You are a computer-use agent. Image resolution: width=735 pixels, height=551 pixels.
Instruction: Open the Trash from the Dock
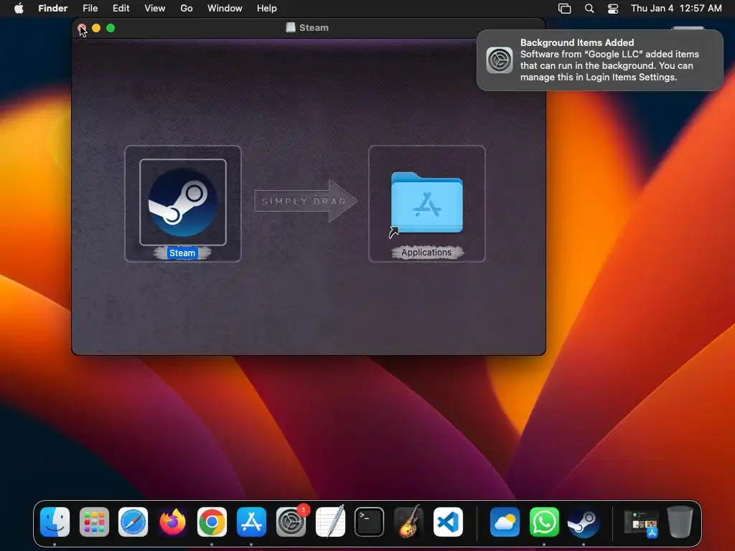(680, 522)
